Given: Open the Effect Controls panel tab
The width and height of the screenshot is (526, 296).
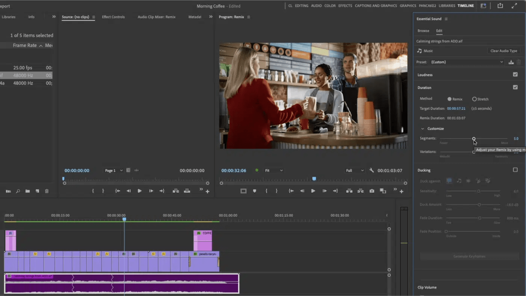Looking at the screenshot, I should 113,17.
